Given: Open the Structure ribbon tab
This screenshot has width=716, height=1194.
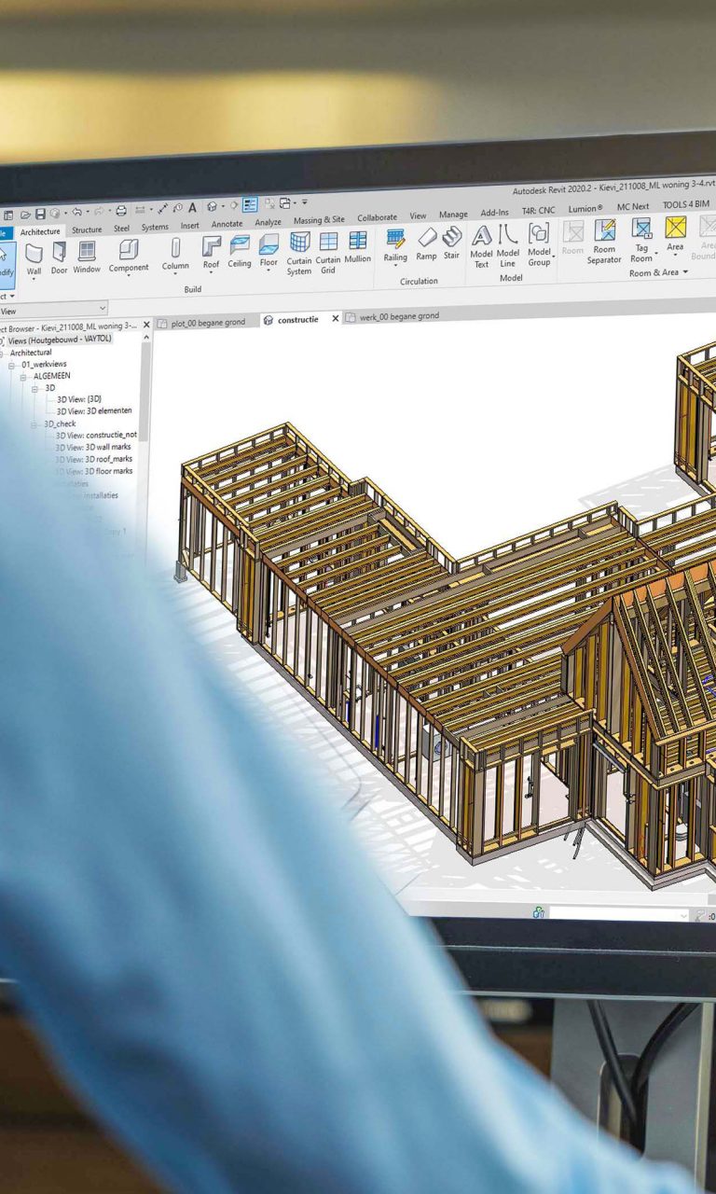Looking at the screenshot, I should (87, 229).
